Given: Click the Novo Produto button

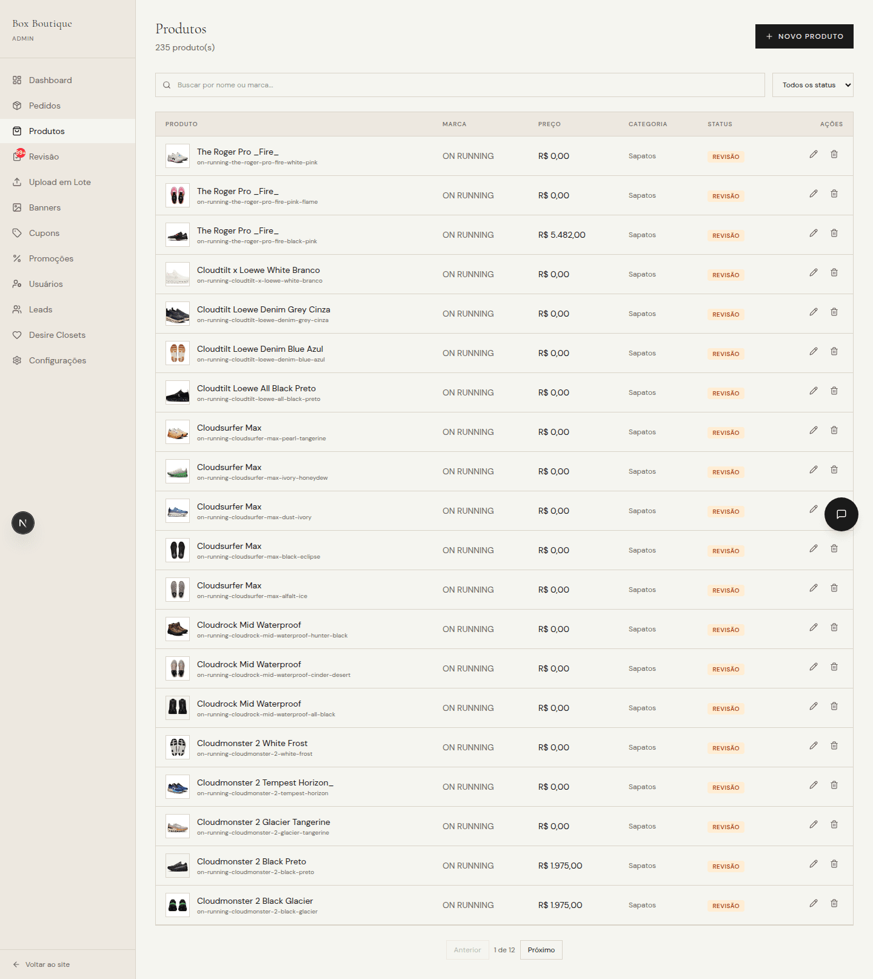Looking at the screenshot, I should click(x=804, y=36).
